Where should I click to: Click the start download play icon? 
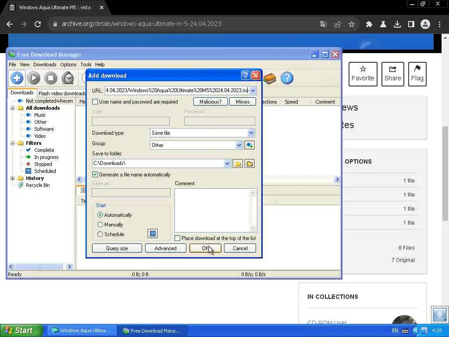[x=33, y=78]
